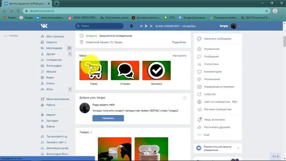Click the Наверх back-to-top link
This screenshot has width=286, height=161.
[x=11, y=36]
